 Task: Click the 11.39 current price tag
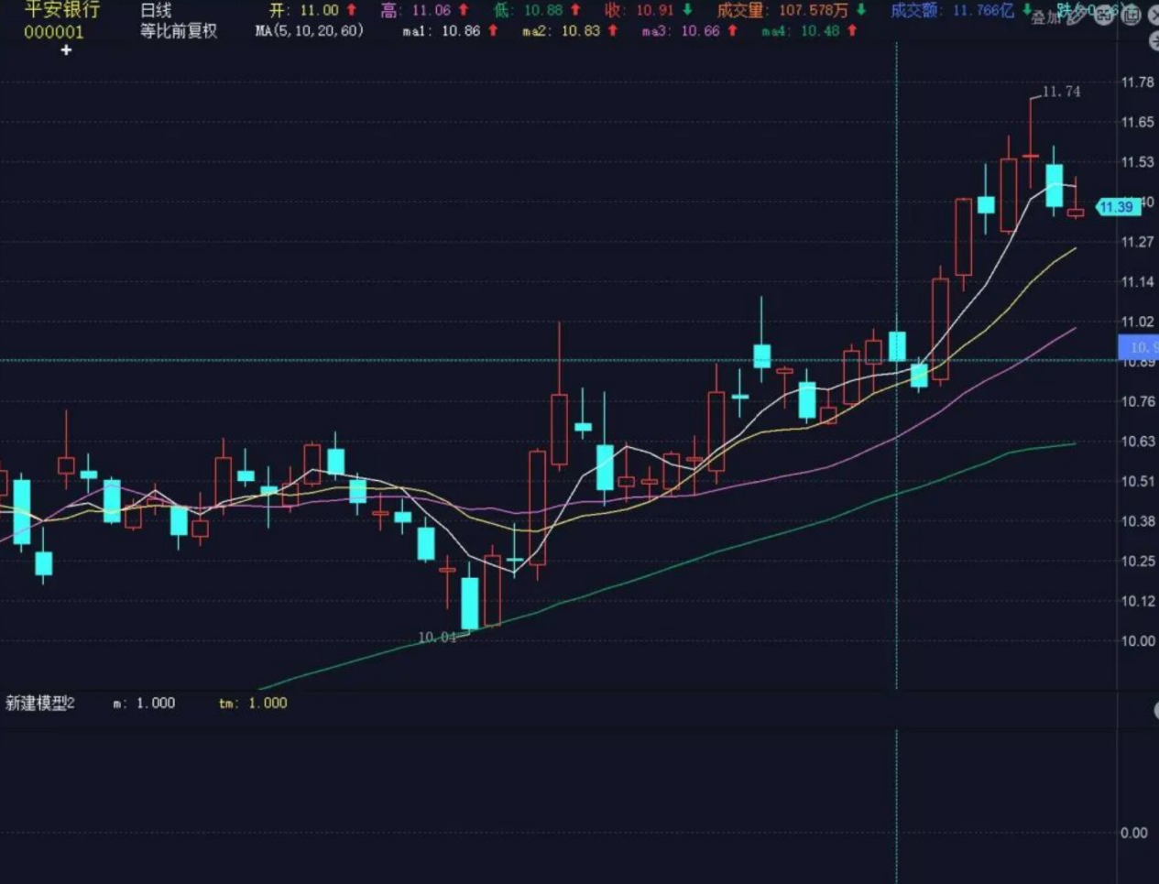[x=1117, y=207]
